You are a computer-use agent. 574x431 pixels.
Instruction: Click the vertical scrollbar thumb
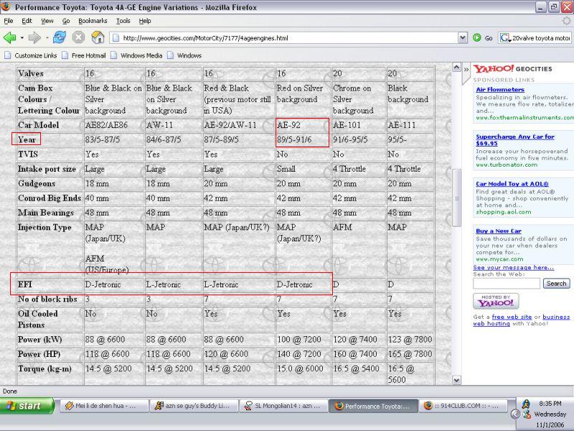point(456,198)
